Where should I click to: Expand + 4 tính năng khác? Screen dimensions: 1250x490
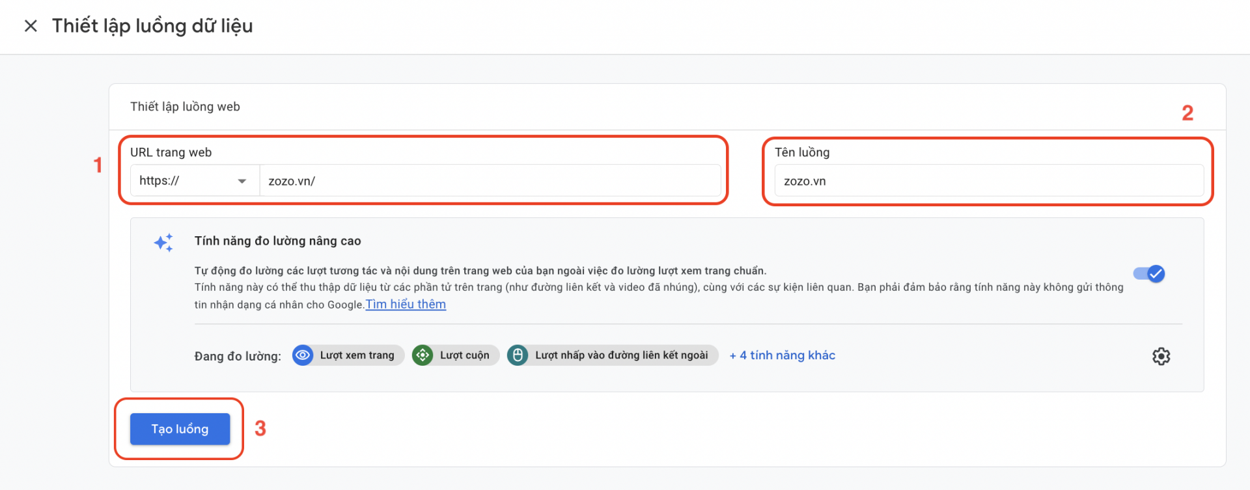pos(782,355)
